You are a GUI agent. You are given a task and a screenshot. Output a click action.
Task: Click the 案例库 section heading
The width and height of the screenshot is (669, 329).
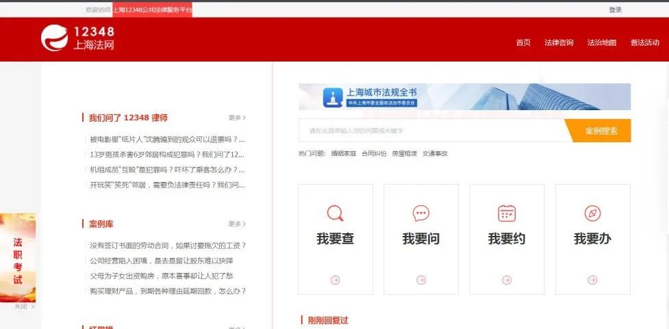coord(101,224)
